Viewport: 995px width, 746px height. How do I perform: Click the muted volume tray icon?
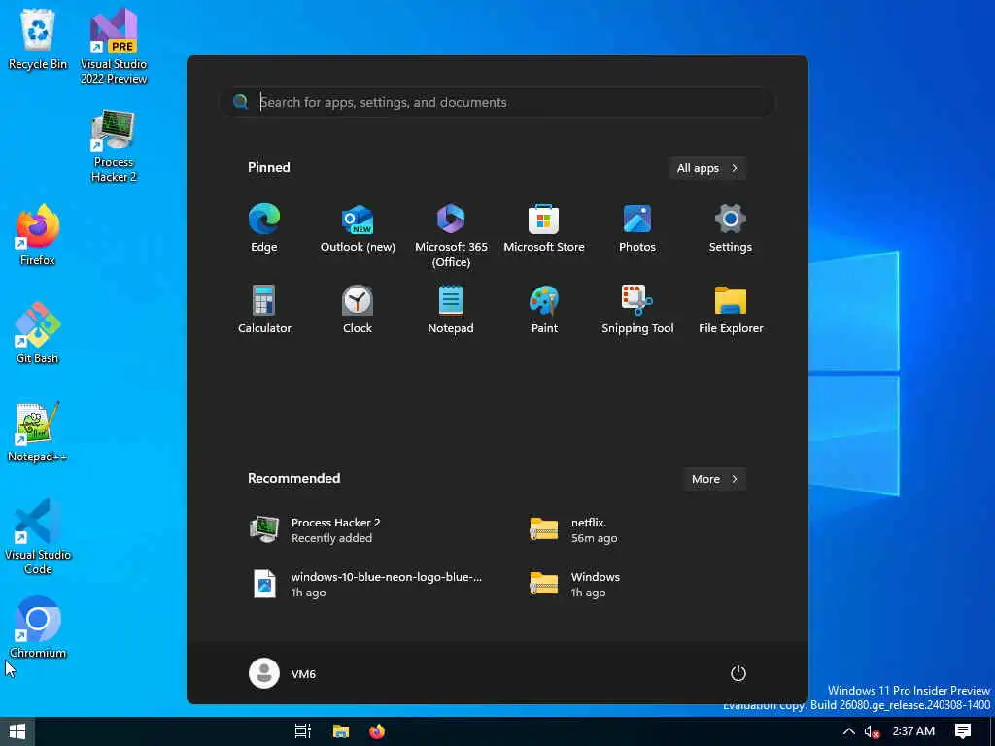click(x=872, y=732)
